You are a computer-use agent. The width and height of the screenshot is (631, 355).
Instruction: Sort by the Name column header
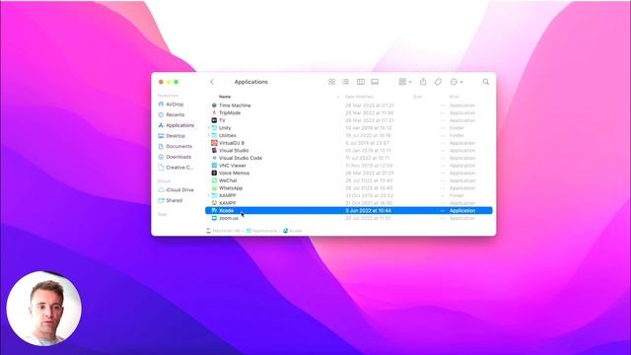225,97
